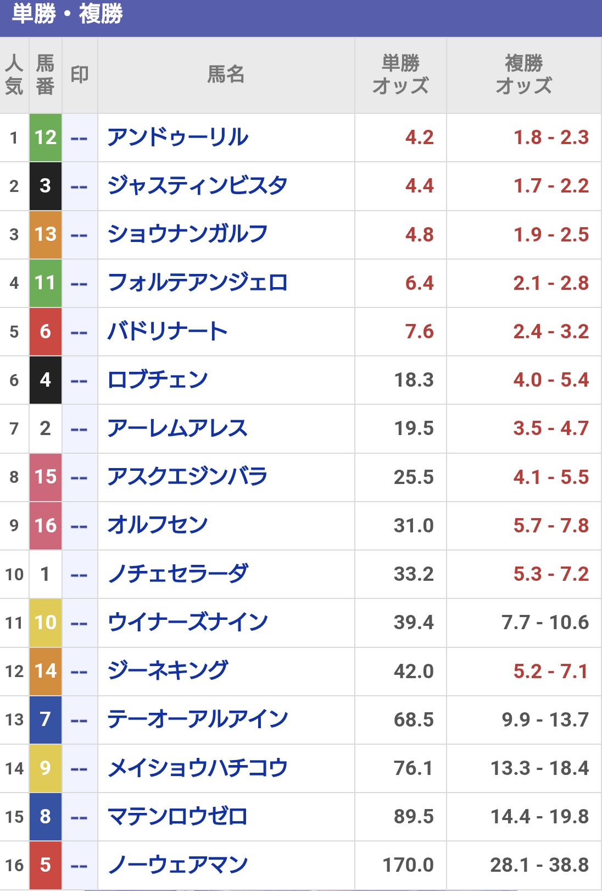Open ノチェセラーダ horse page
Viewport: 602px width, 891px height.
tap(177, 574)
